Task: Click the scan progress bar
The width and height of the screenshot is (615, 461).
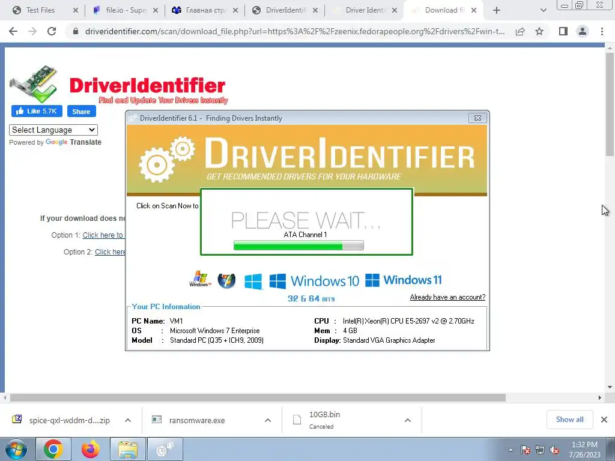Action: 298,246
